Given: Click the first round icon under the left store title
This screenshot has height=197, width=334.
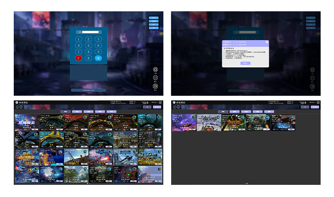Looking at the screenshot, I should (x=17, y=107).
